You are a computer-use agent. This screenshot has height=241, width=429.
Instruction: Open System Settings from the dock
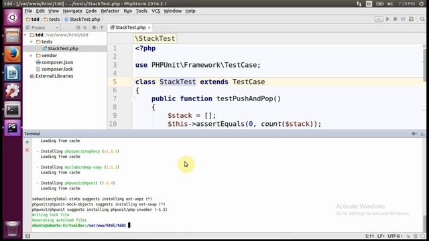pyautogui.click(x=12, y=91)
